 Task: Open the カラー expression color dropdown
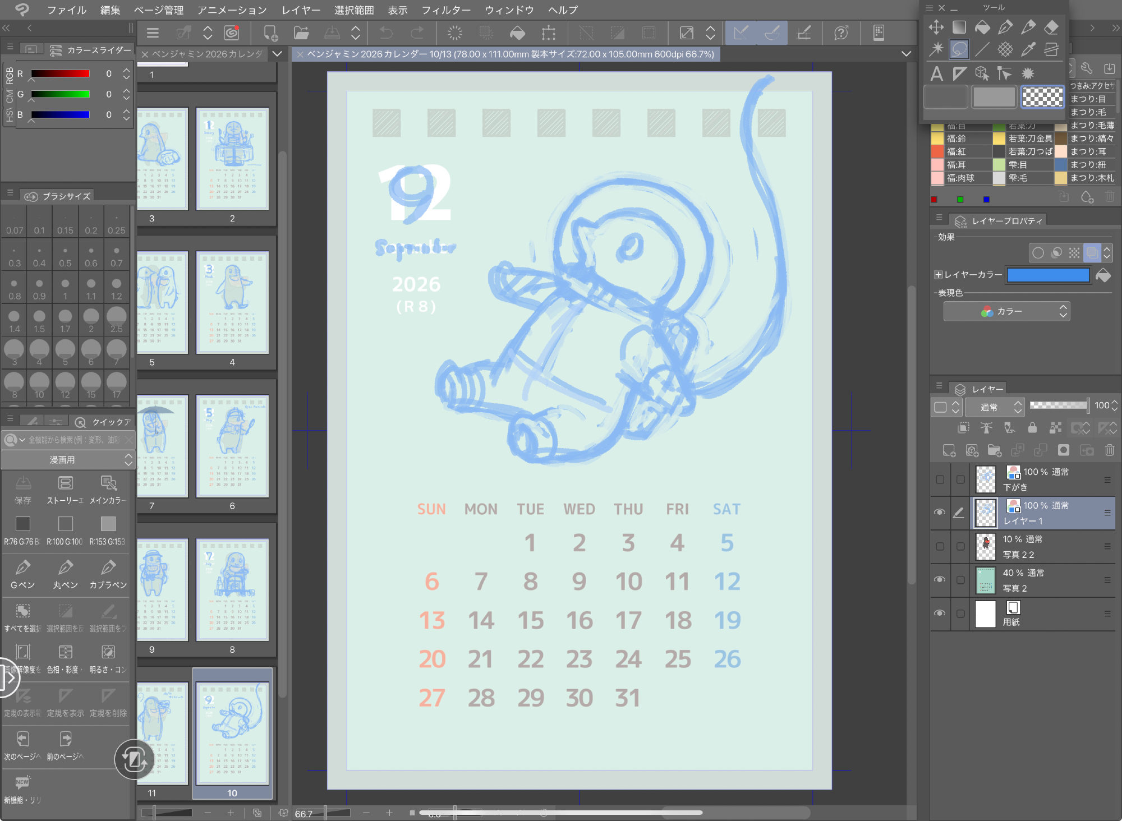pyautogui.click(x=1006, y=311)
